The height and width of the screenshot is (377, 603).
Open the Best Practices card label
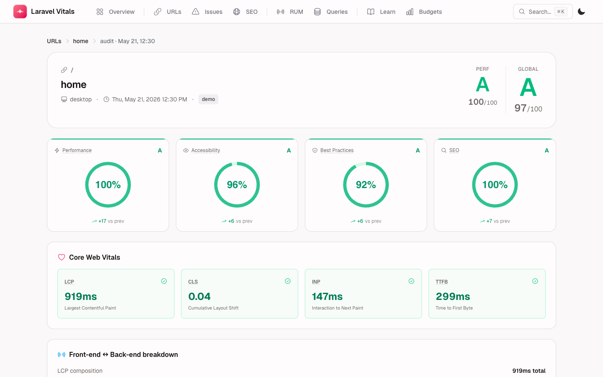pyautogui.click(x=337, y=150)
